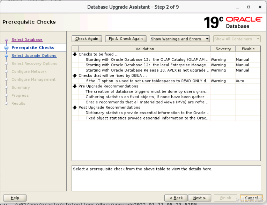Click the Configure Management step

[34, 80]
